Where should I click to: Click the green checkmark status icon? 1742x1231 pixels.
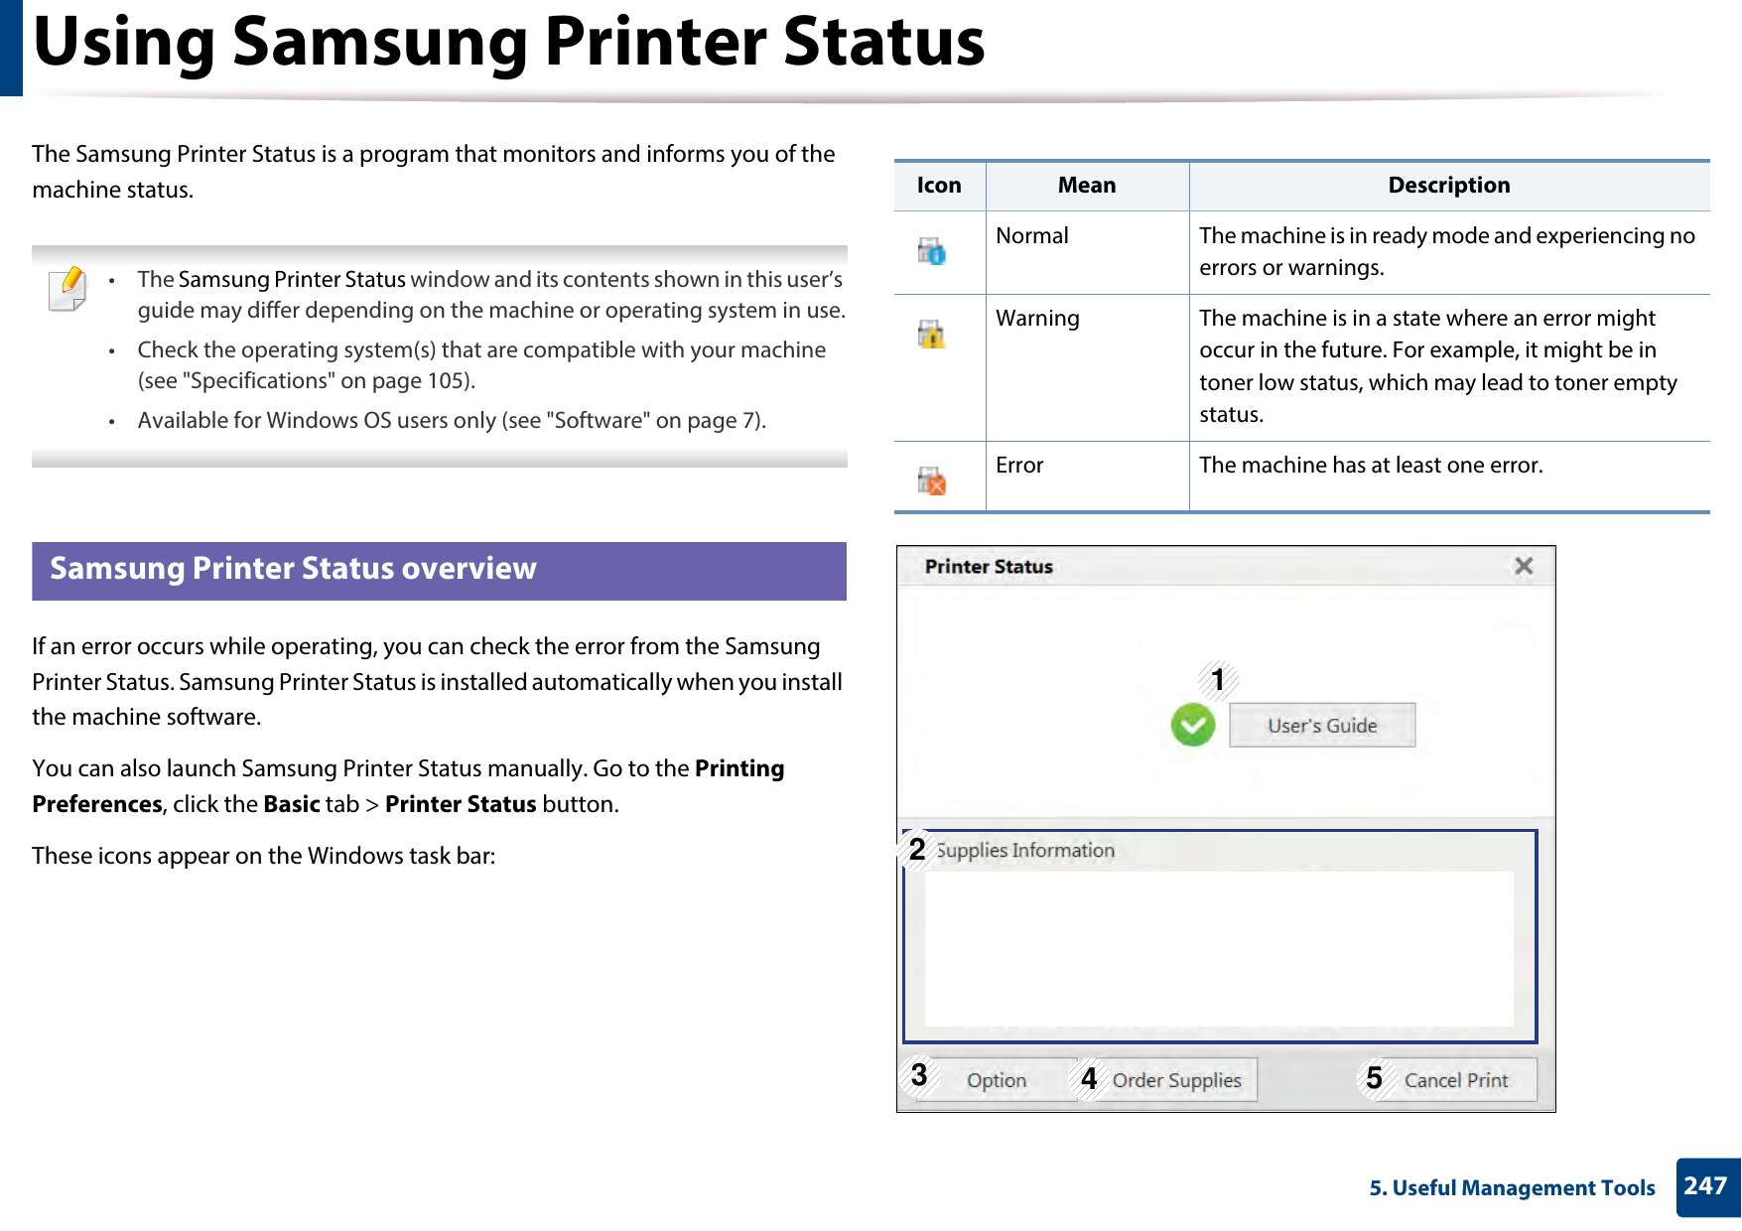[x=1192, y=725]
